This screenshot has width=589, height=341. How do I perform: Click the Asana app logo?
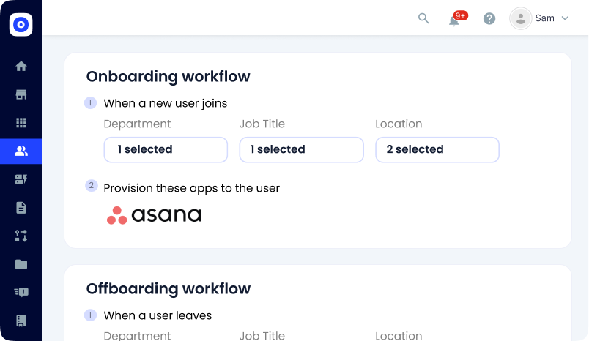tap(154, 215)
